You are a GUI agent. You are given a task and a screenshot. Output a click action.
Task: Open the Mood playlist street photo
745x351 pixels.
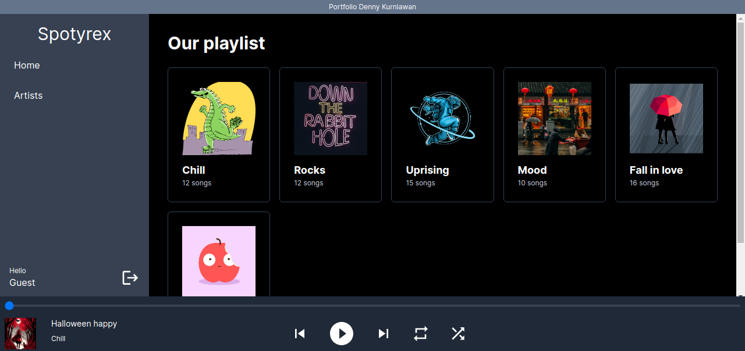[x=554, y=119]
